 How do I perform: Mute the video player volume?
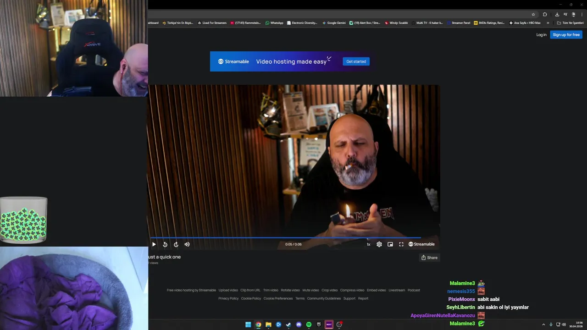click(187, 244)
